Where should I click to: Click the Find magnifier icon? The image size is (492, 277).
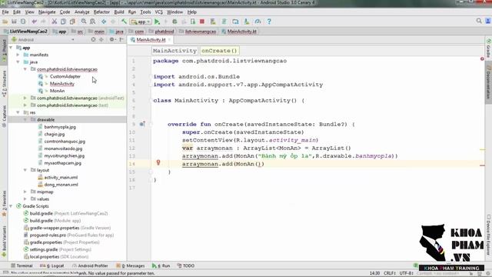84,22
